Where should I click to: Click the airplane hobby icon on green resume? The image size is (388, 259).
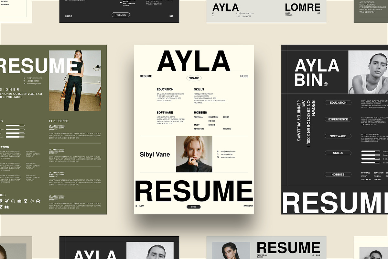pyautogui.click(x=7, y=201)
